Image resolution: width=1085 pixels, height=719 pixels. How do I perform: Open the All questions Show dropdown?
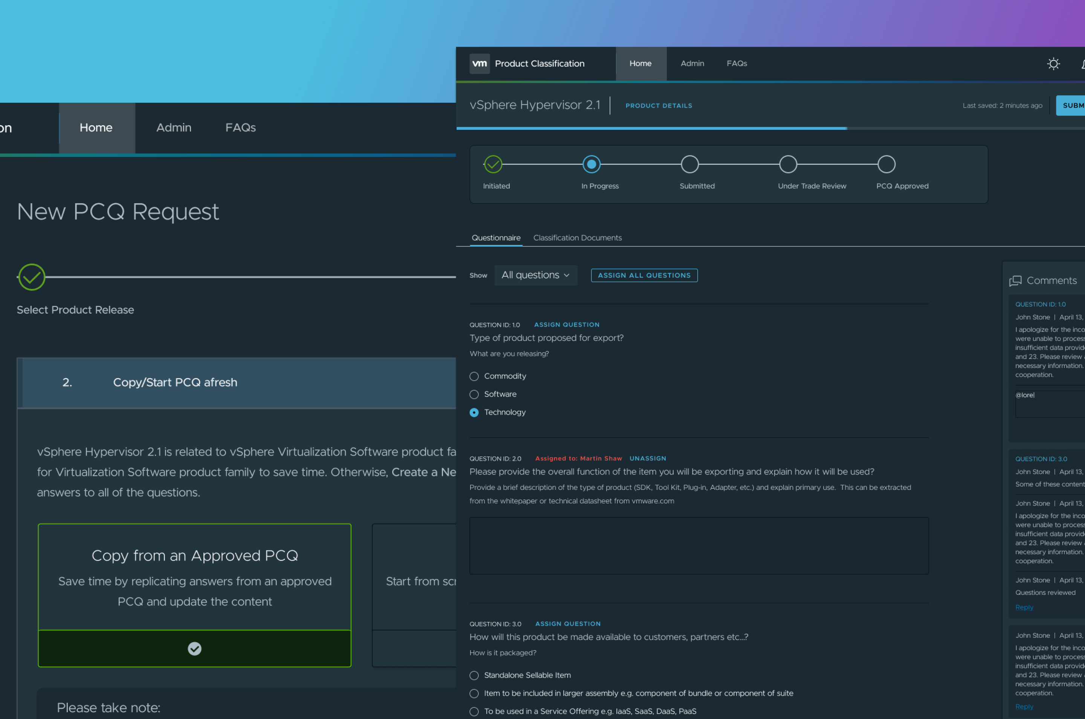pos(535,275)
